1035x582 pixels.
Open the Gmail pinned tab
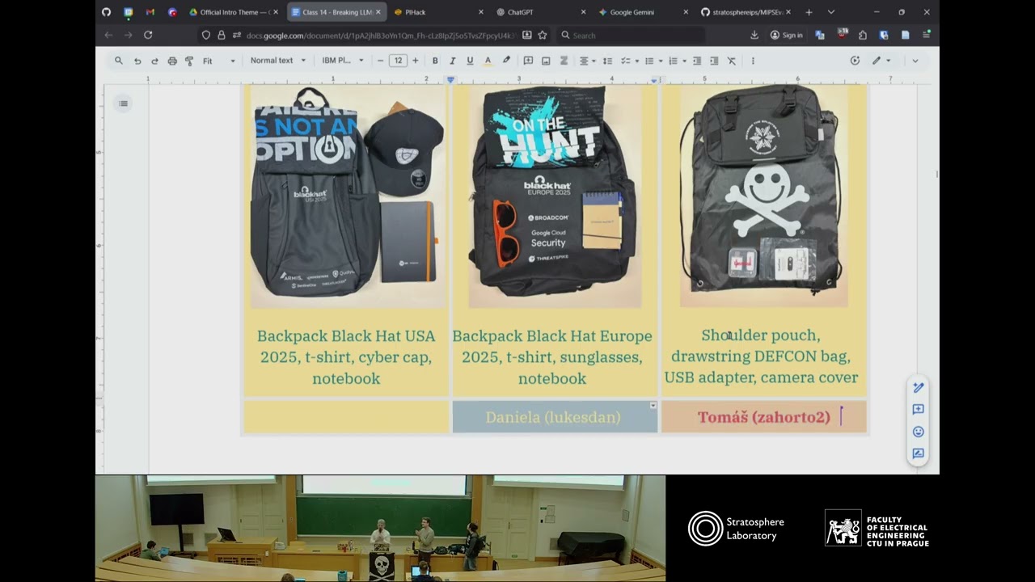150,12
